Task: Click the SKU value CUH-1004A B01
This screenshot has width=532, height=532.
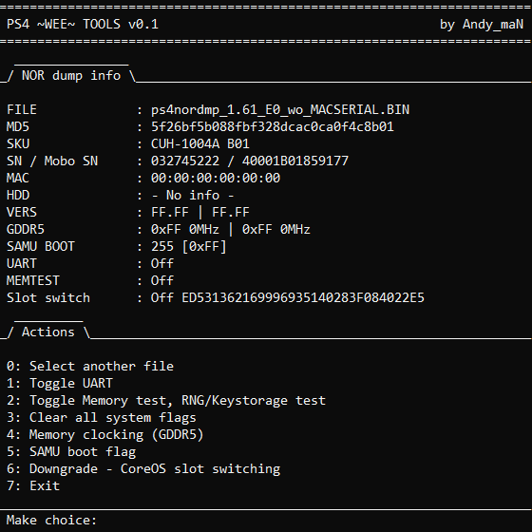Action: tap(200, 143)
